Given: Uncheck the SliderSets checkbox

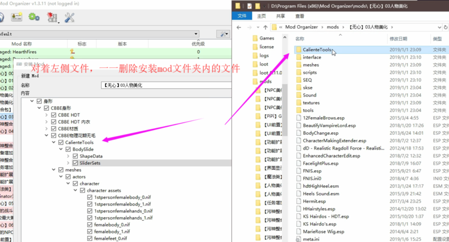Looking at the screenshot, I should 75,163.
